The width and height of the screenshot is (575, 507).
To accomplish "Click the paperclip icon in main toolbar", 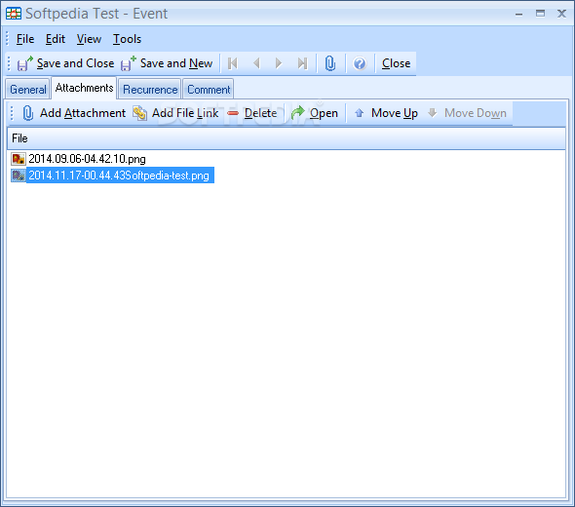I will pyautogui.click(x=330, y=63).
